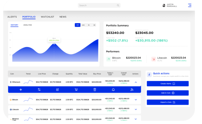Viewport: 202px width, 124px height.
Task: Select the 12H time range toggle
Action: coord(77,25)
